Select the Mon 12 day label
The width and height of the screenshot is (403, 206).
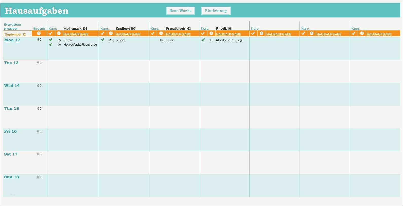12,40
